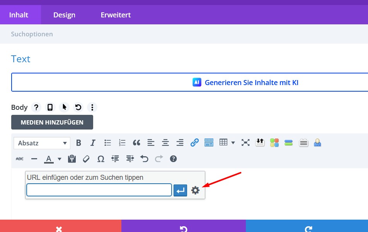This screenshot has height=232, width=368.
Task: Expand the table dropdown arrow
Action: point(233,143)
